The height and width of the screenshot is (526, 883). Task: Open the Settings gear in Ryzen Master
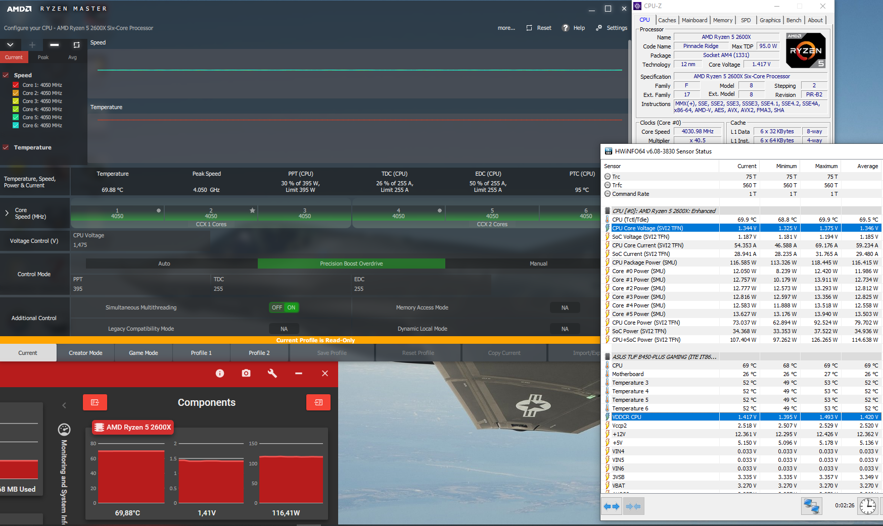pos(599,28)
